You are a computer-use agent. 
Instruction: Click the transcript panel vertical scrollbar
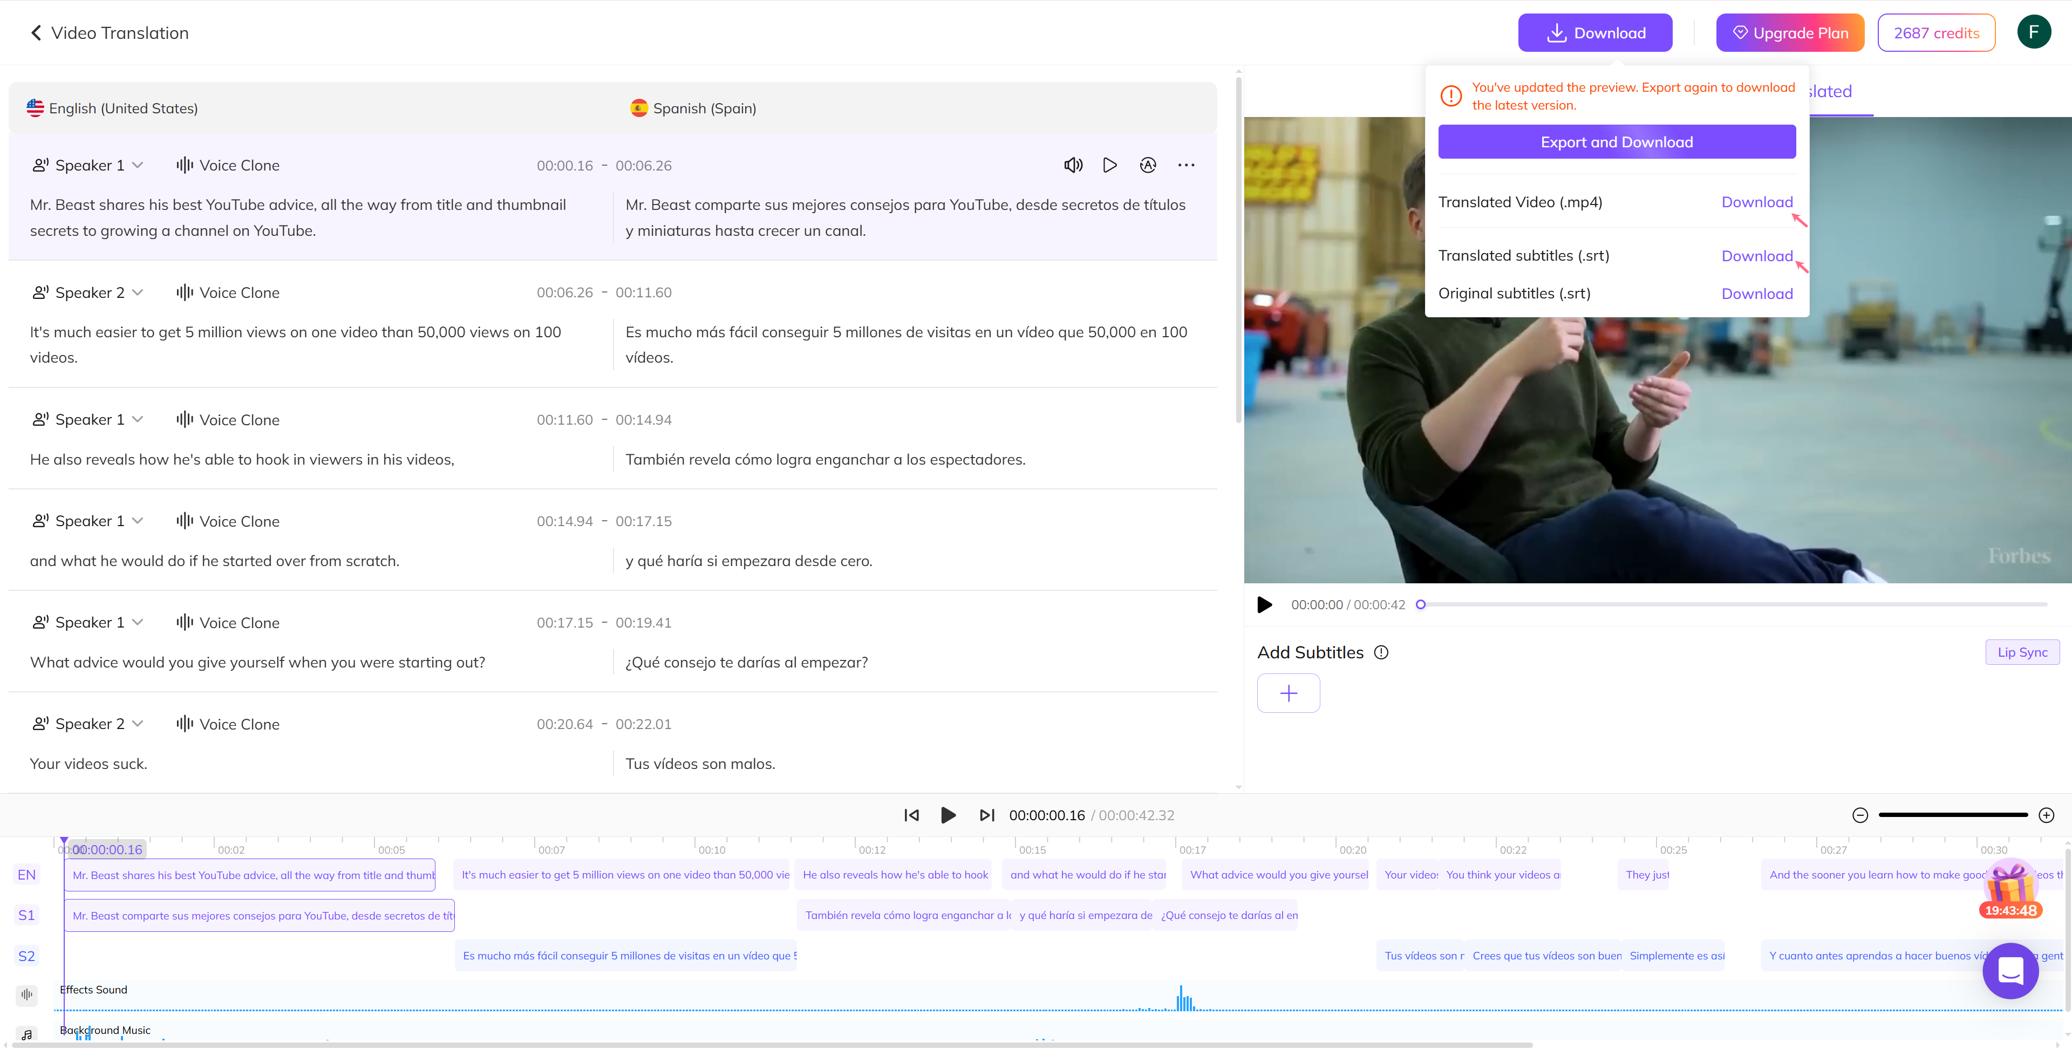tap(1238, 249)
